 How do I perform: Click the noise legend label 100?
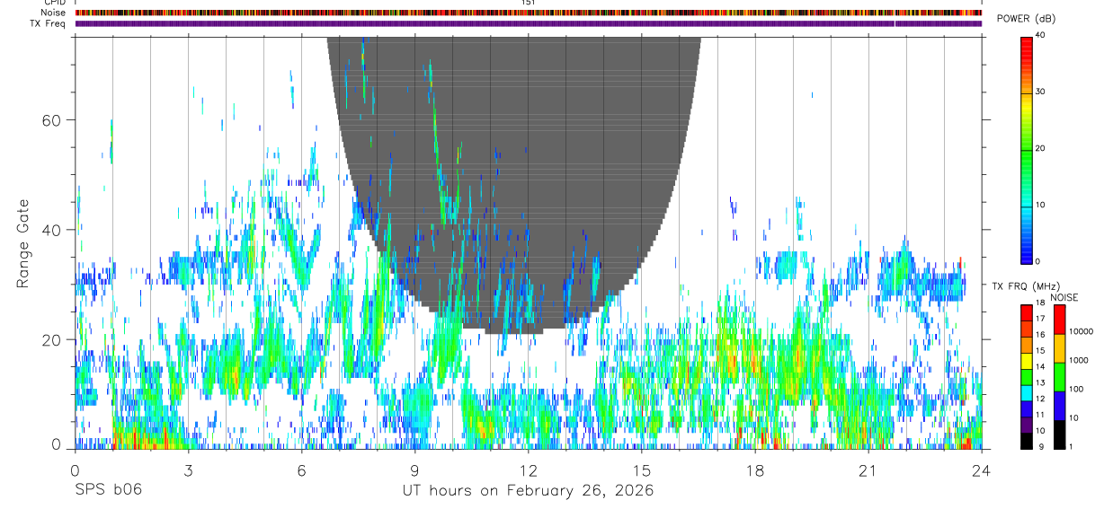1075,389
